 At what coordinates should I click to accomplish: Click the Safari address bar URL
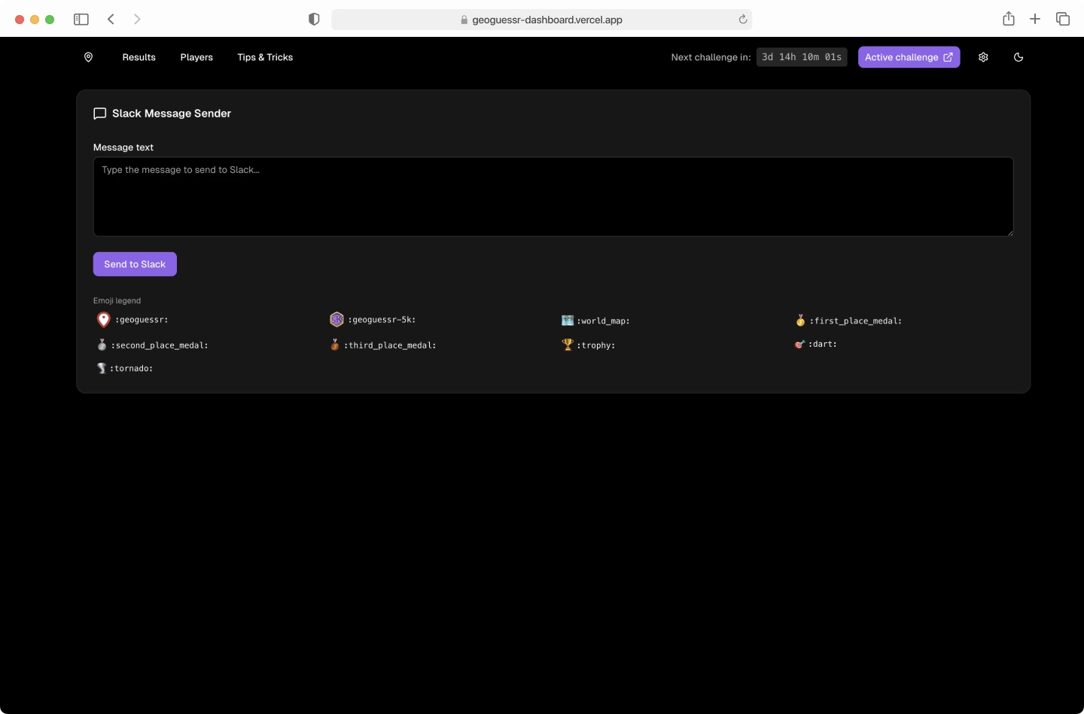click(x=547, y=20)
